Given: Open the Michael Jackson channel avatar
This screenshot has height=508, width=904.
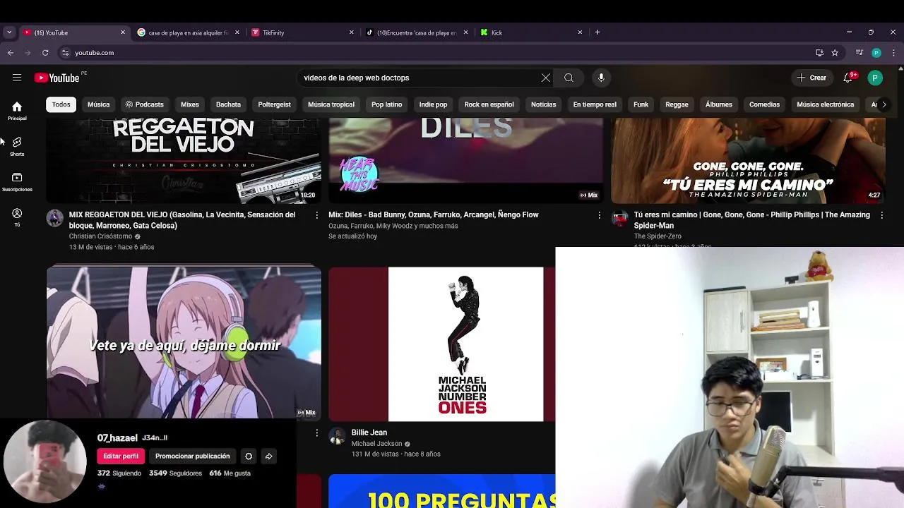Looking at the screenshot, I should (338, 436).
